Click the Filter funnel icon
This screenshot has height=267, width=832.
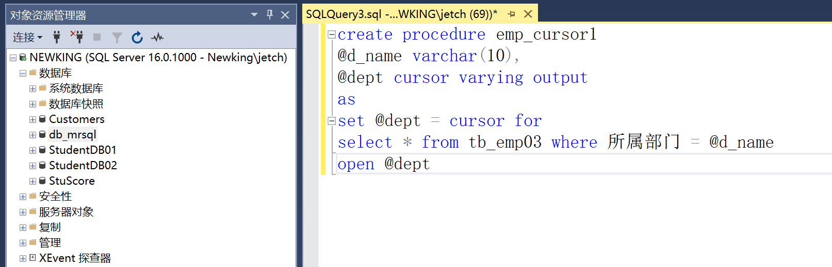(117, 37)
